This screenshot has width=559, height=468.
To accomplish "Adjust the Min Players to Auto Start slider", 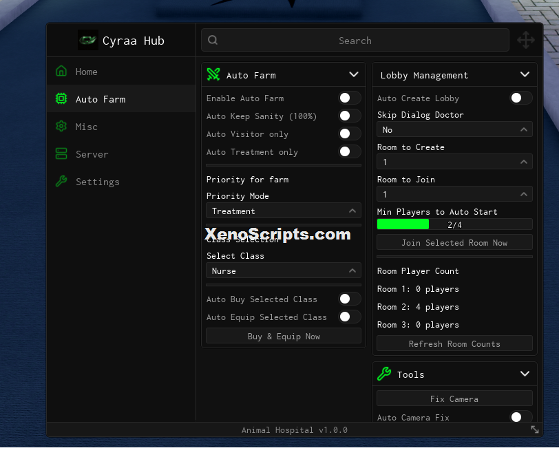I will [x=454, y=224].
